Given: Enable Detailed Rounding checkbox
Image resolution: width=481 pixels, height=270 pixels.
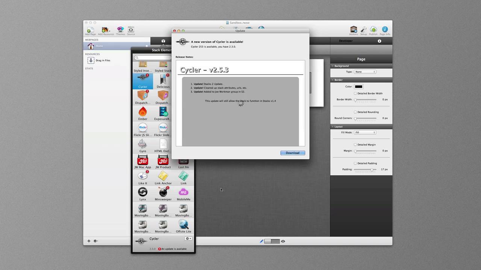Looking at the screenshot, I should coord(355,112).
